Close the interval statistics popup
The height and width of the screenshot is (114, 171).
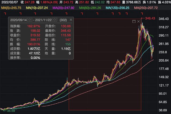pyautogui.click(x=70, y=20)
